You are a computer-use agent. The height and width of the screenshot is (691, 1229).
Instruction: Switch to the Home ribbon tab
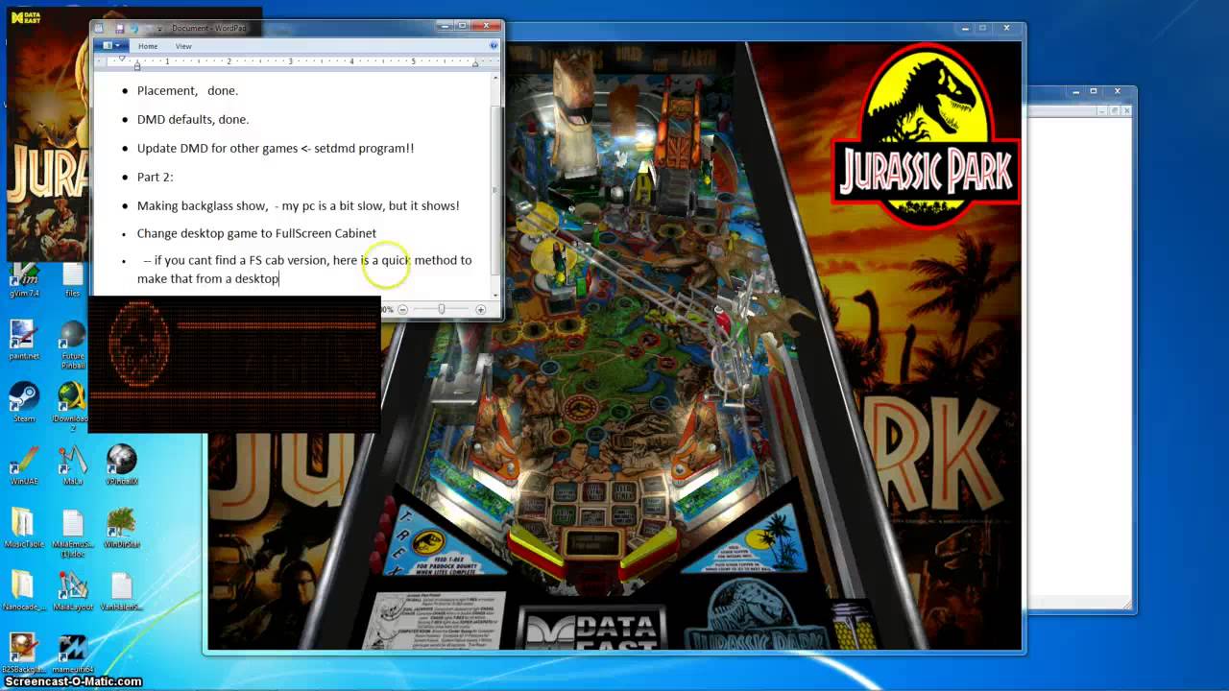coord(148,46)
